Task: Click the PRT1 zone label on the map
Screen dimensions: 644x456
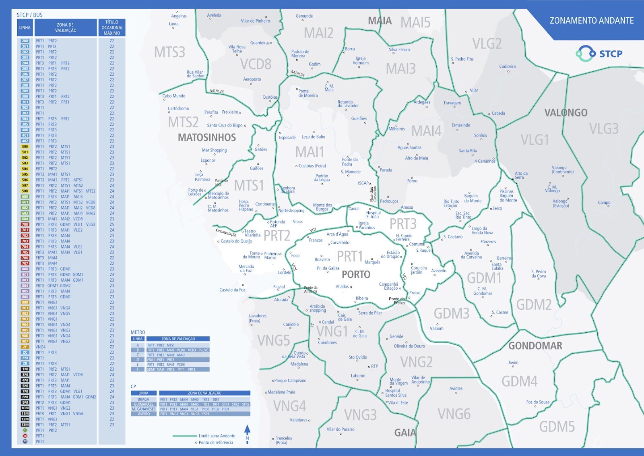Action: [x=349, y=256]
